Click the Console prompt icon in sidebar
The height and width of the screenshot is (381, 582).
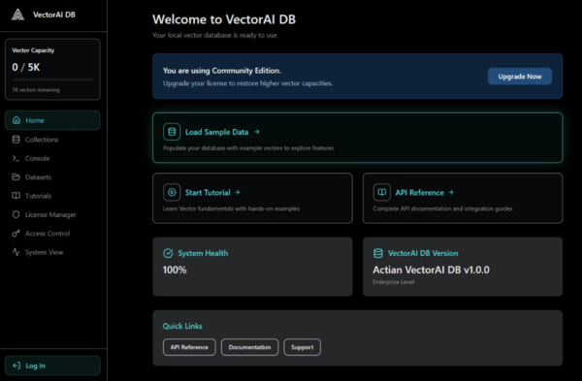pyautogui.click(x=16, y=158)
